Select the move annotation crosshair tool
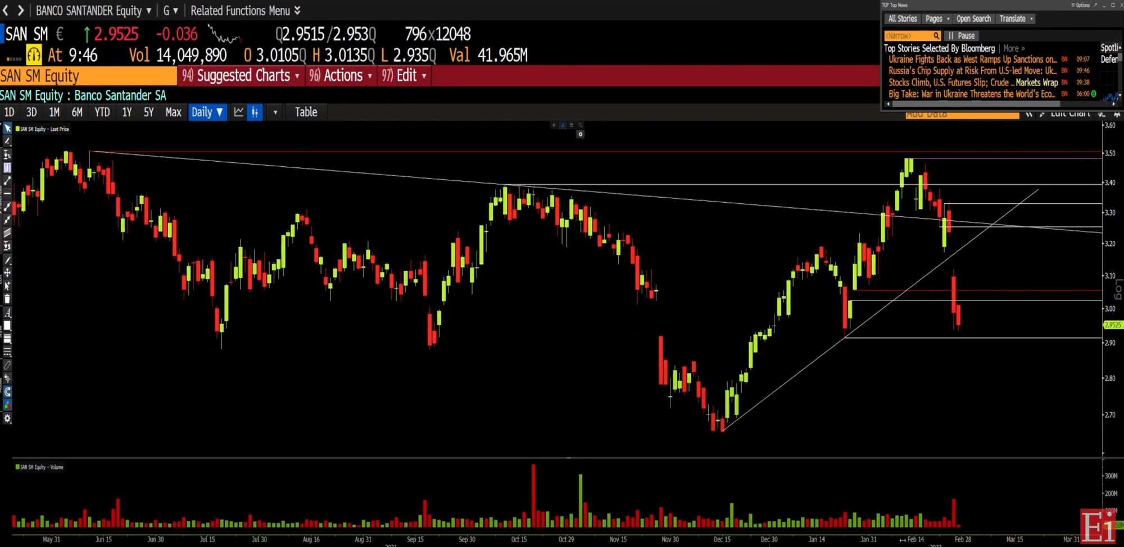Image resolution: width=1124 pixels, height=547 pixels. [x=7, y=272]
